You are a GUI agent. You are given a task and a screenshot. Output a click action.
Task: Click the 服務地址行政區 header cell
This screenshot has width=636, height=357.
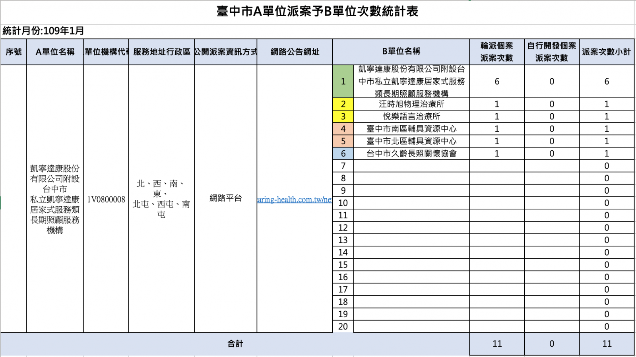pyautogui.click(x=161, y=52)
